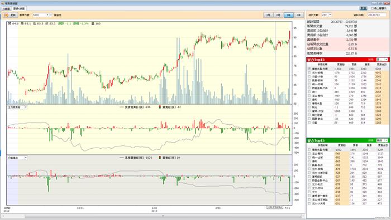The width and height of the screenshot is (391, 220).
Task: Click the data date field showing 20130703
Action: (377, 15)
